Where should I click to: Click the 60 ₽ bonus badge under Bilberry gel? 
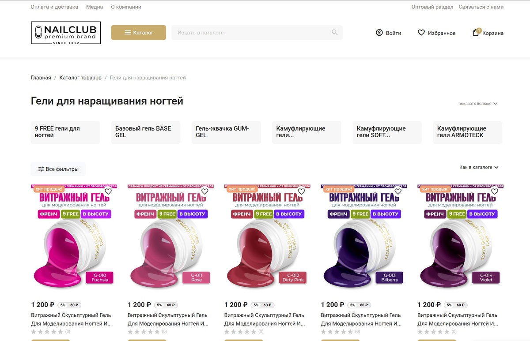[364, 305]
